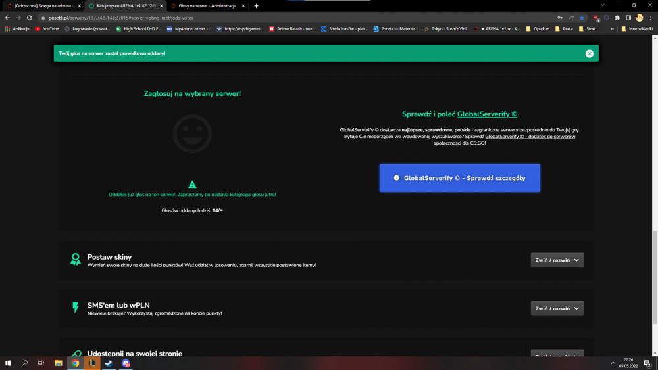
Task: Open the '★ ARENA 1v1 ★' bookmark
Action: coord(496,29)
